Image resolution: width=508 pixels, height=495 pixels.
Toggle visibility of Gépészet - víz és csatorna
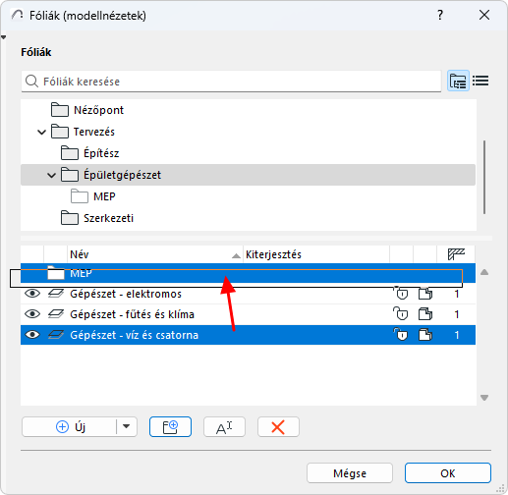pyautogui.click(x=32, y=335)
